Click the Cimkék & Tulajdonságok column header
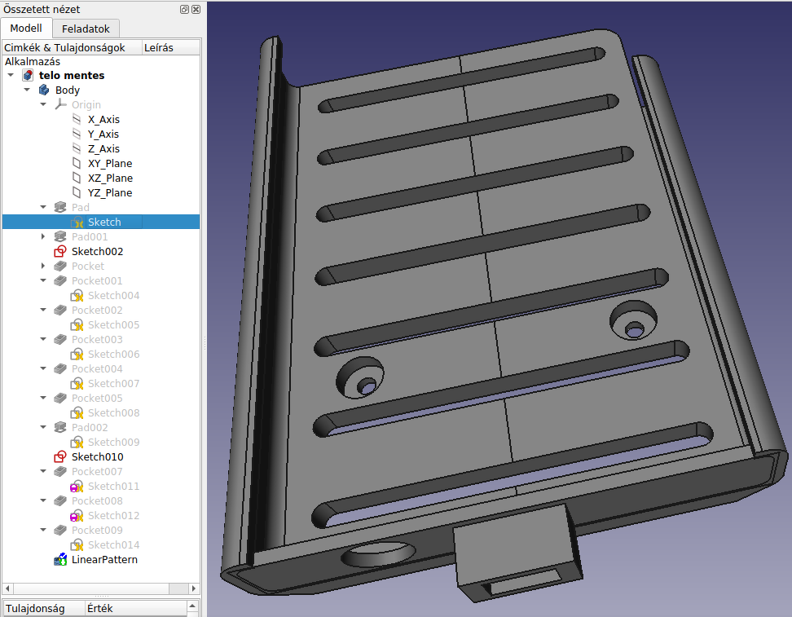The image size is (792, 617). pos(72,47)
